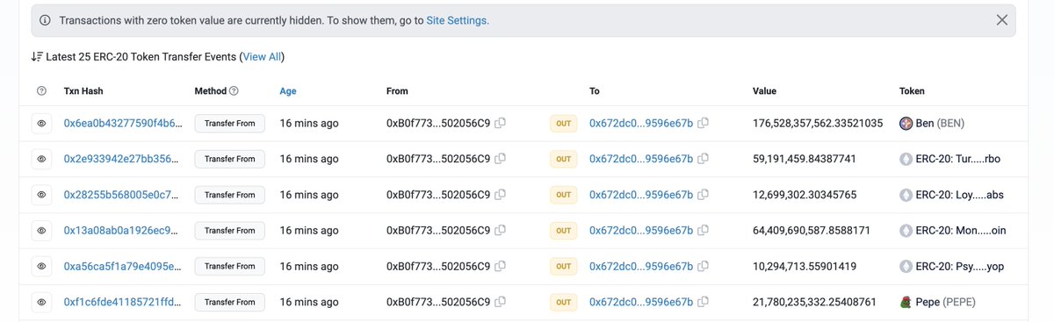Viewport: 1054px width, 322px height.
Task: Click Transfer From method in the Psy...yop row
Action: tap(229, 266)
